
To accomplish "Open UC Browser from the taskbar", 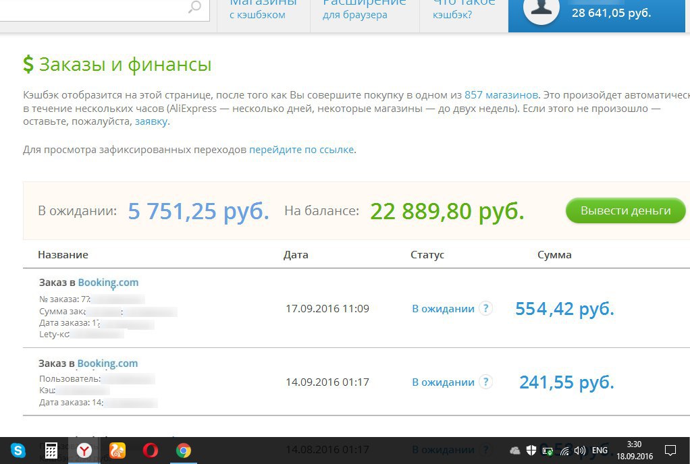I will coord(117,451).
